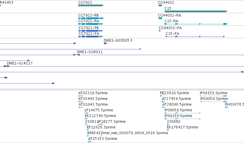Select the RE23610.5prime EST arrow
This screenshot has height=143, width=244.
(161, 96)
